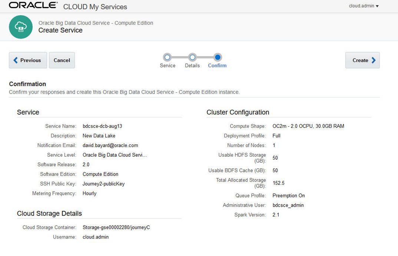398x256 pixels.
Task: Click the Compute Shape label
Action: [x=248, y=126]
